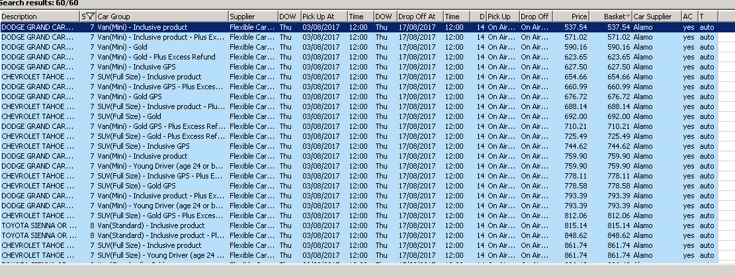Sort by the Description column header

coord(40,17)
